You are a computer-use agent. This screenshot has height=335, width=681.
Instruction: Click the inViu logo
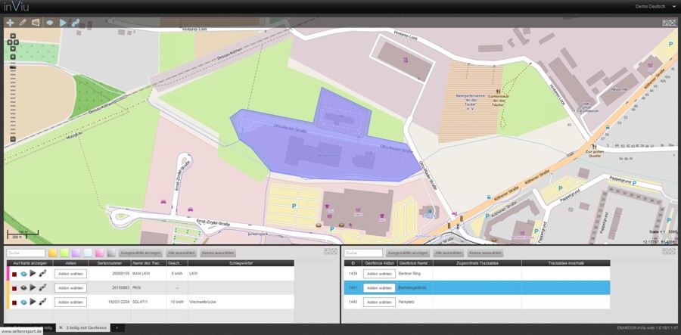click(x=17, y=7)
